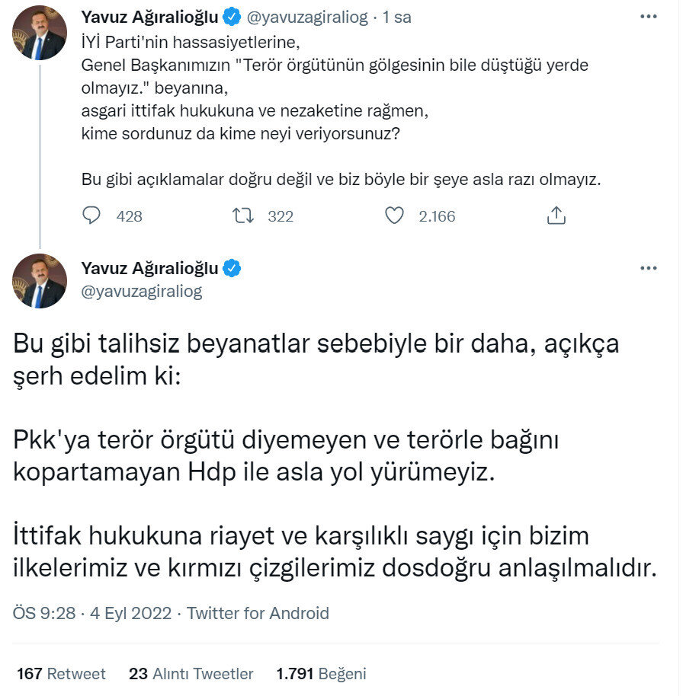The width and height of the screenshot is (683, 696).
Task: Open the 167 Retweet list
Action: coord(61,674)
